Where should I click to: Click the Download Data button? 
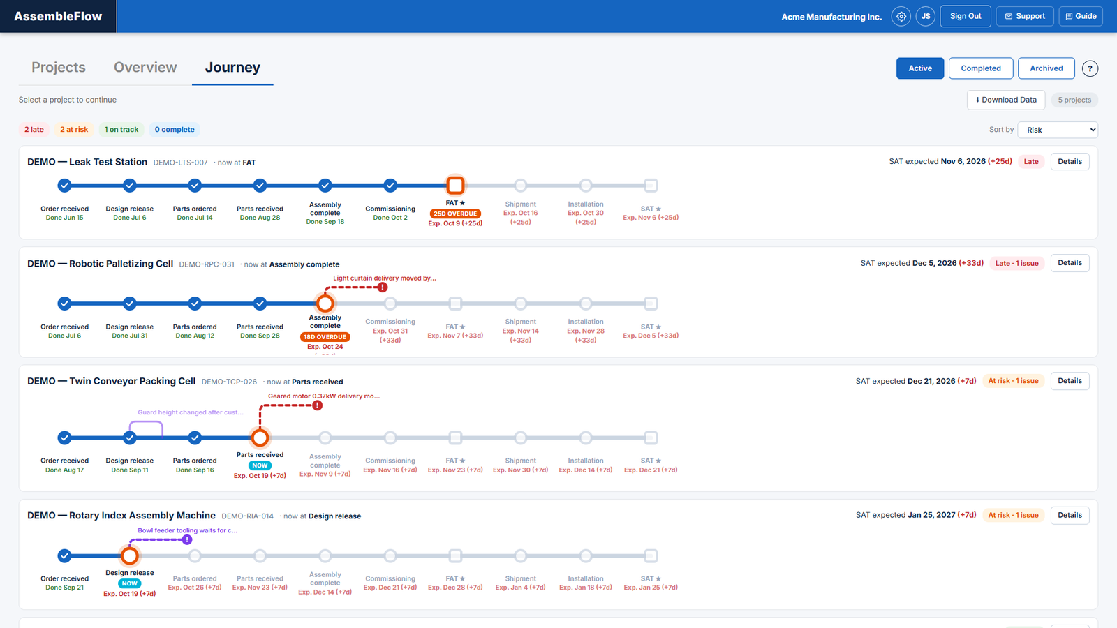click(1006, 100)
